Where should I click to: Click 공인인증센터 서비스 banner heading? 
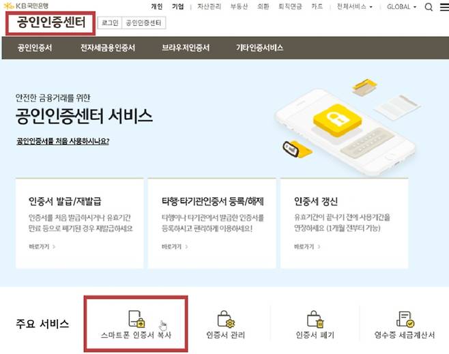point(84,116)
